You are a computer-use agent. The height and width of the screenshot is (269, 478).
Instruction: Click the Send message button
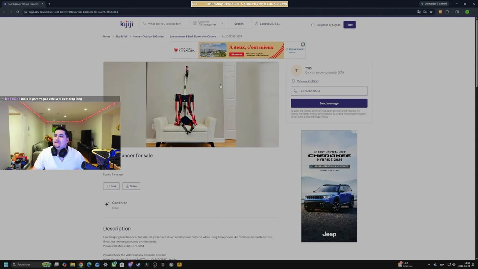coord(329,103)
